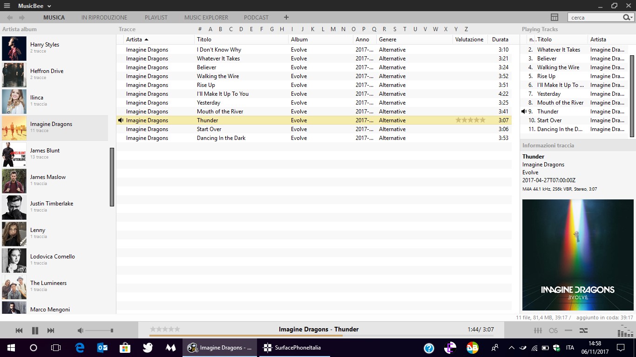
Task: Rate Thunder using the row stars
Action: coord(470,120)
